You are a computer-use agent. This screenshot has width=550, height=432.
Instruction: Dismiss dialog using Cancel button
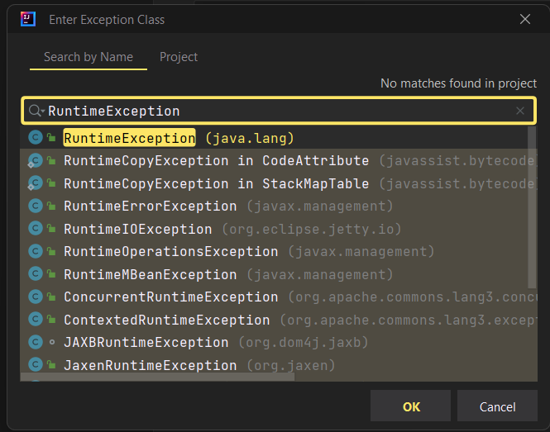click(x=497, y=406)
